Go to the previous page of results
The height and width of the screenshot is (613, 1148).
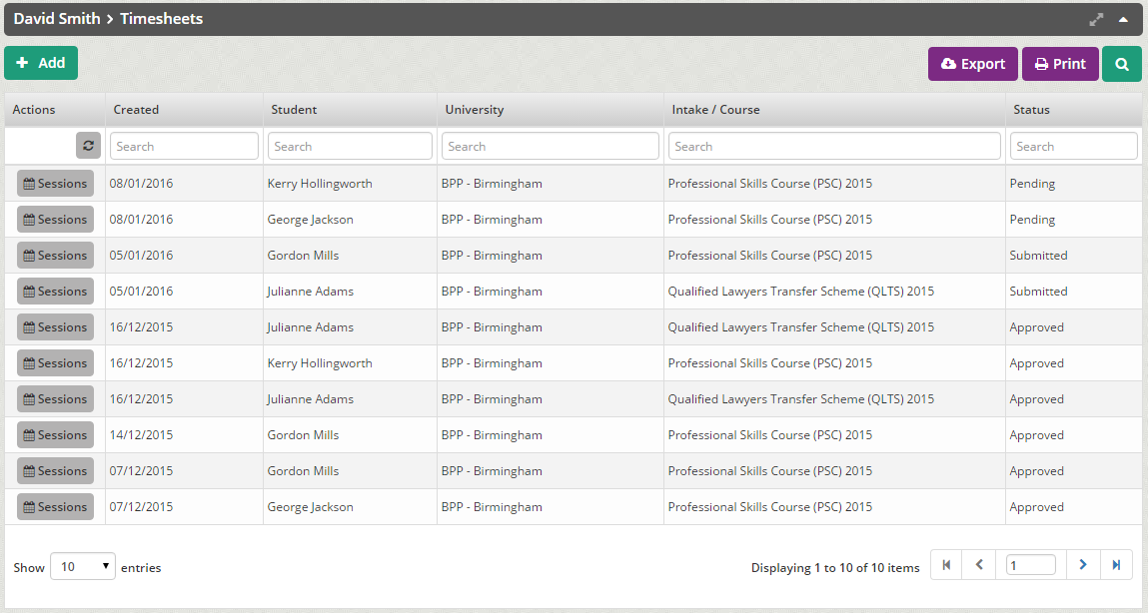click(x=979, y=565)
